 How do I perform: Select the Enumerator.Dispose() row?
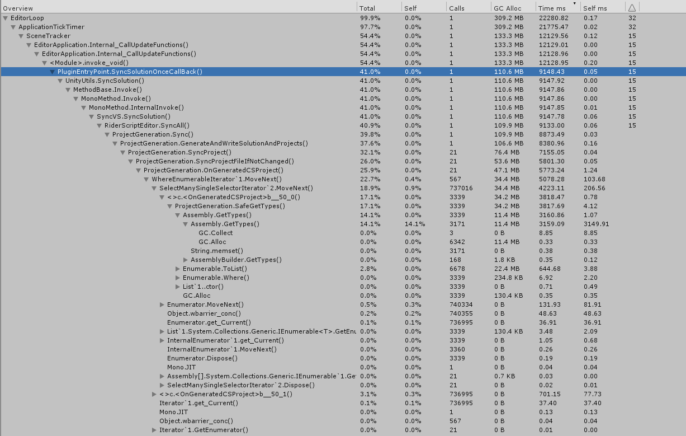pos(343,358)
